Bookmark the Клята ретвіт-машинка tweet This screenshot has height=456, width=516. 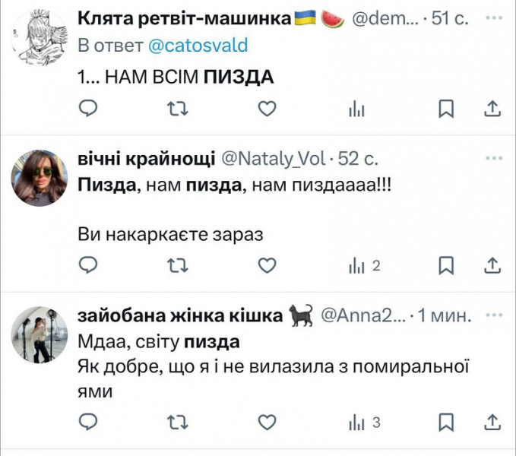[446, 109]
